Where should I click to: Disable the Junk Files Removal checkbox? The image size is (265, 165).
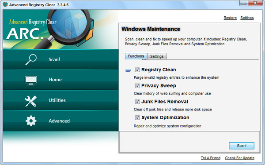click(x=137, y=102)
